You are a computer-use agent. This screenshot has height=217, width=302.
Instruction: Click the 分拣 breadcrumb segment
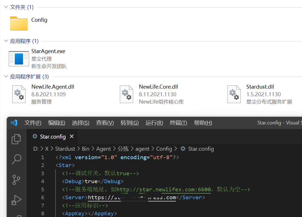[x=123, y=149]
